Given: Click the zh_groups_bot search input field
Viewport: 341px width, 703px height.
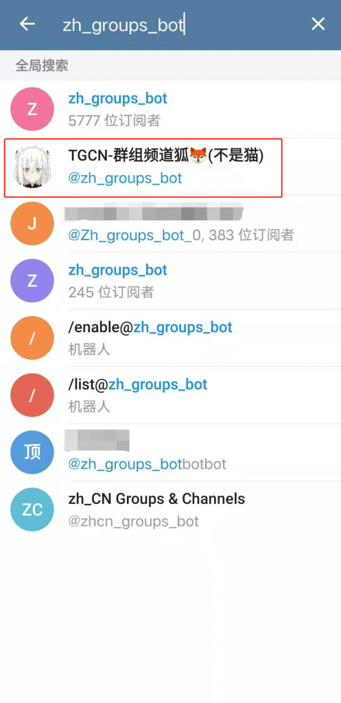Looking at the screenshot, I should [179, 25].
